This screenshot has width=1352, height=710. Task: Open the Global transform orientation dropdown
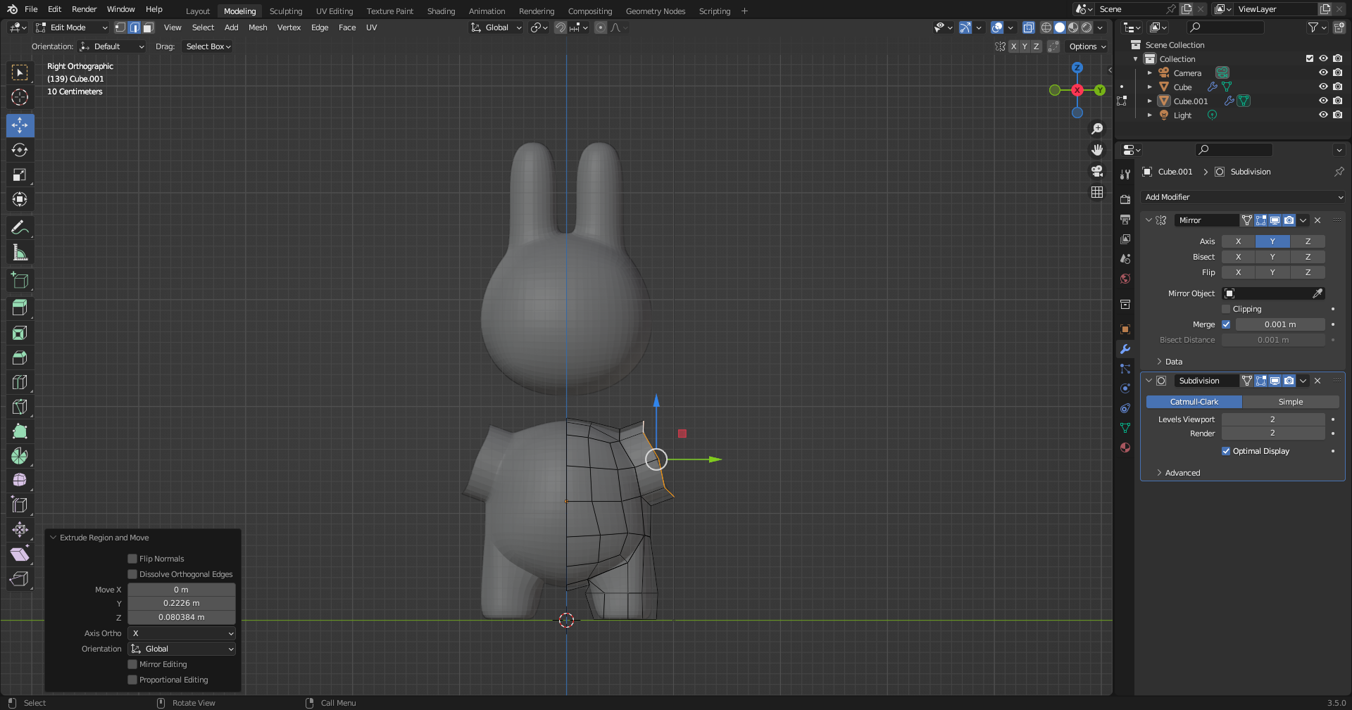tap(496, 27)
